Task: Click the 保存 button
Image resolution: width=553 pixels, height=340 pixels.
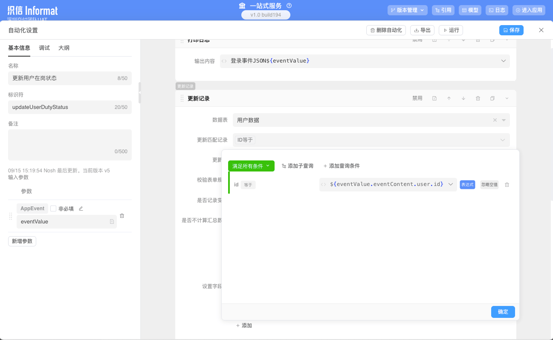Action: [511, 30]
